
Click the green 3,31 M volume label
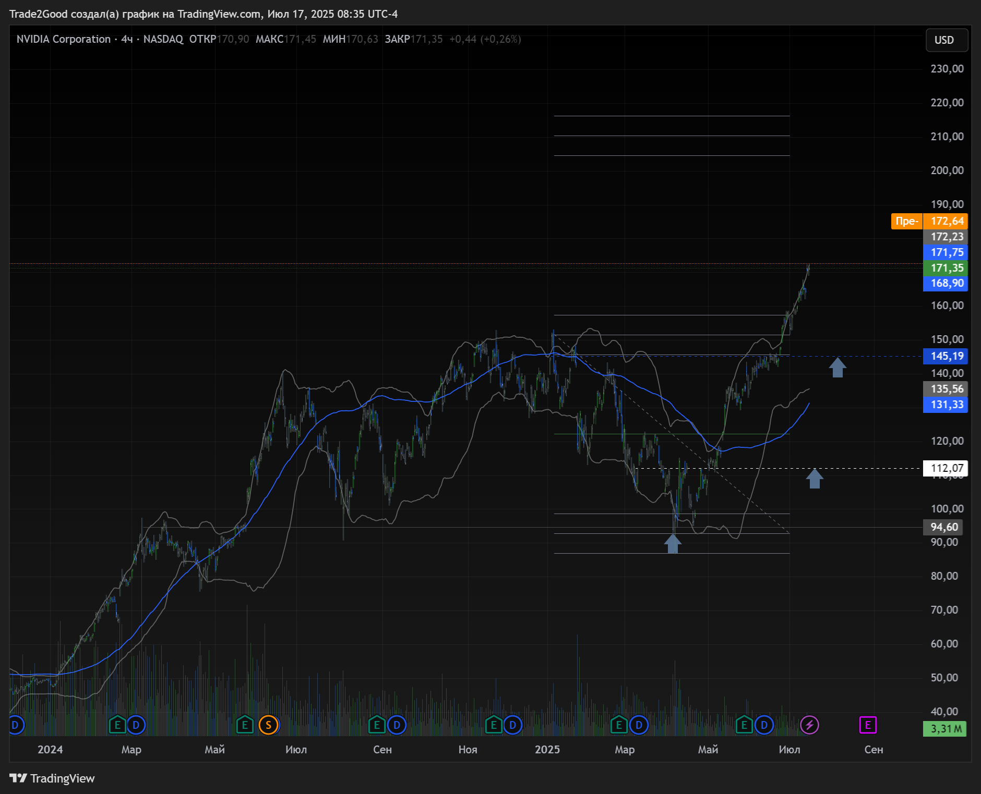[x=944, y=728]
